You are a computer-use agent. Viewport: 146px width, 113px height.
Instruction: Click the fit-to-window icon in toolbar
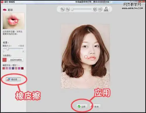pos(94,9)
